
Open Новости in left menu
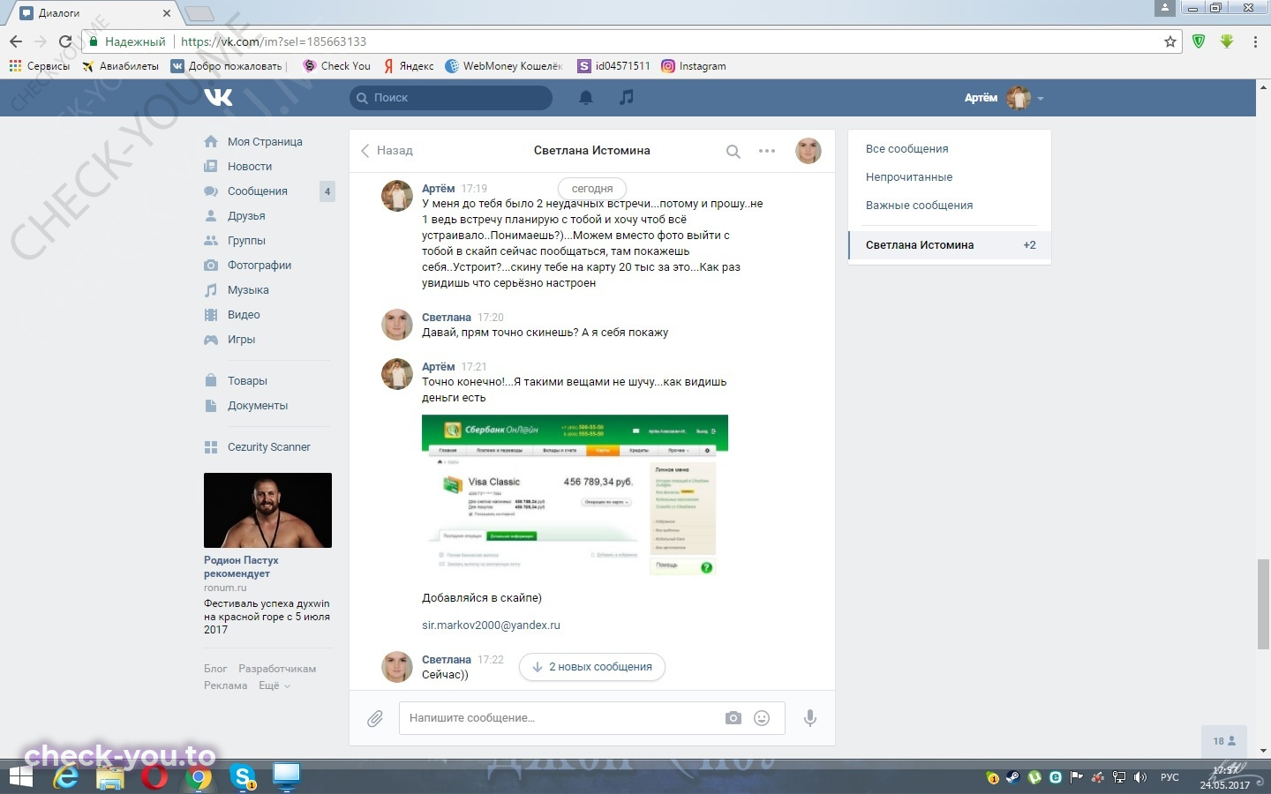[250, 167]
